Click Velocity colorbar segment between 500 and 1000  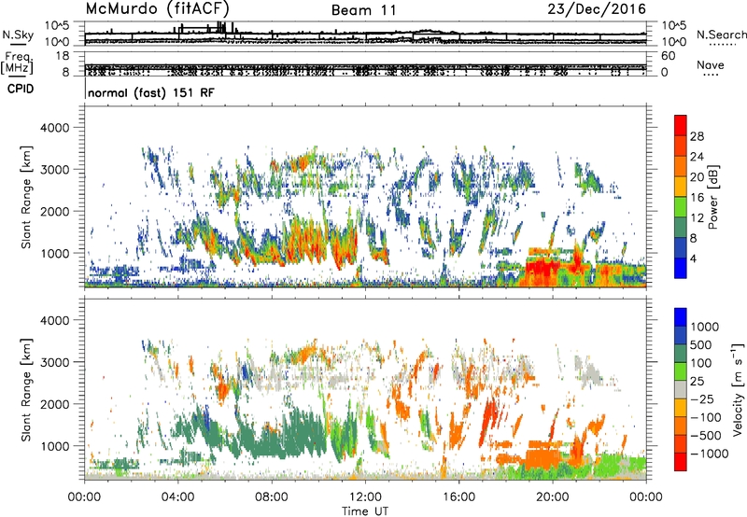(681, 335)
